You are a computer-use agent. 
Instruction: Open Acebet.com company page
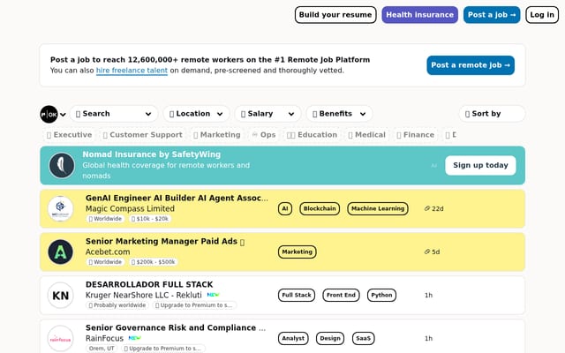tap(108, 252)
